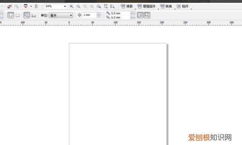Toggle the Current Page layout button

click(x=33, y=16)
